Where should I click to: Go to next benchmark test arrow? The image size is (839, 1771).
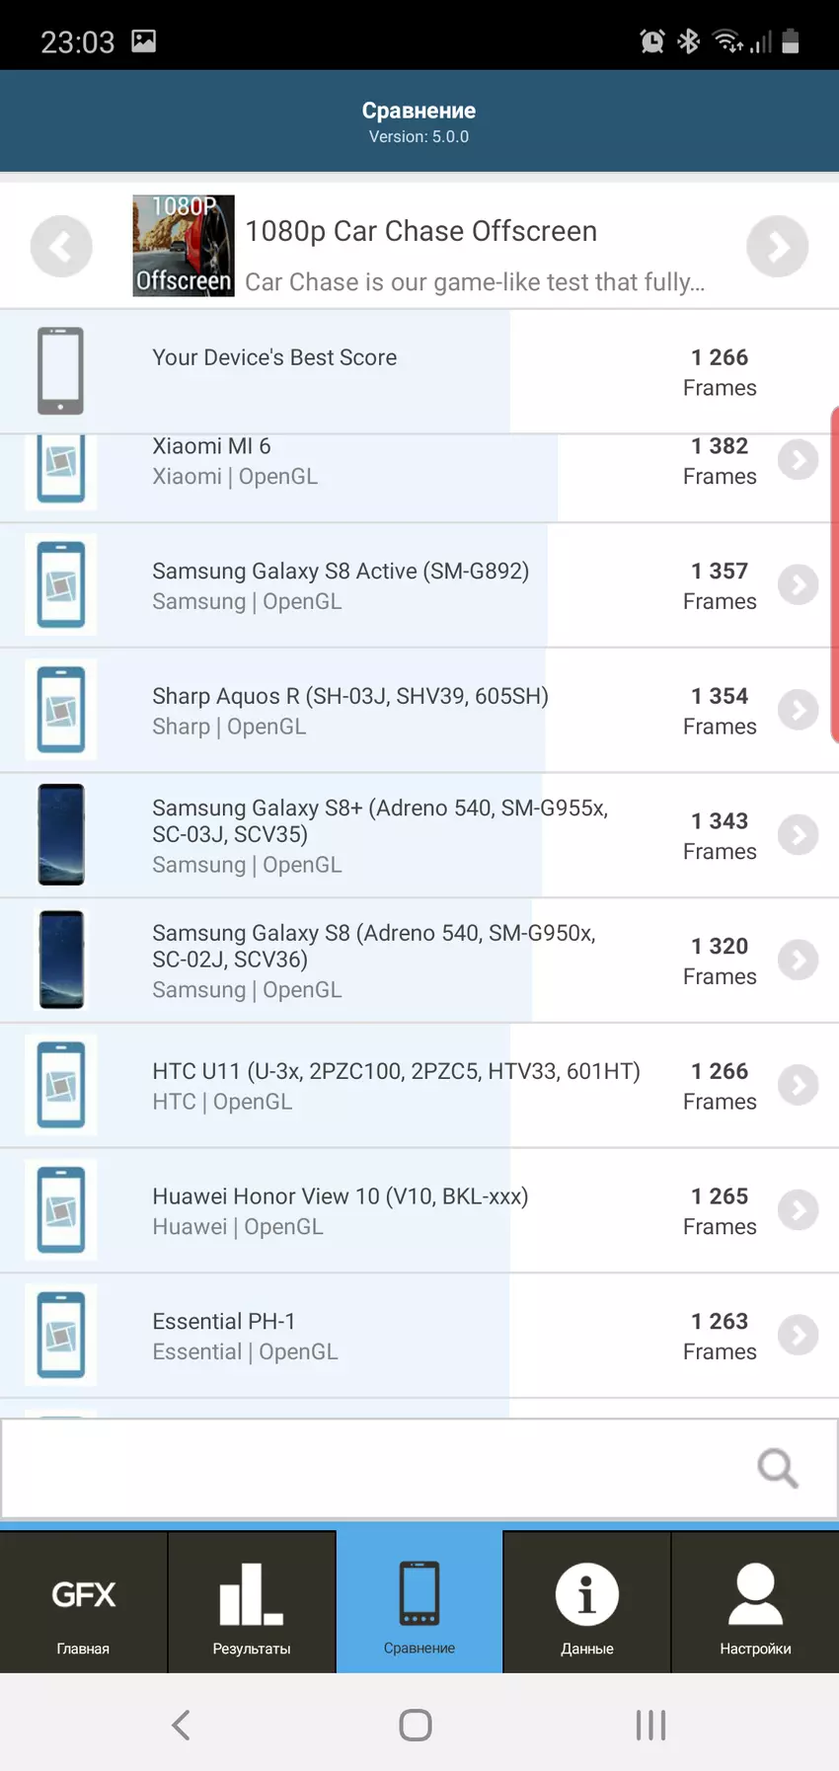[777, 247]
